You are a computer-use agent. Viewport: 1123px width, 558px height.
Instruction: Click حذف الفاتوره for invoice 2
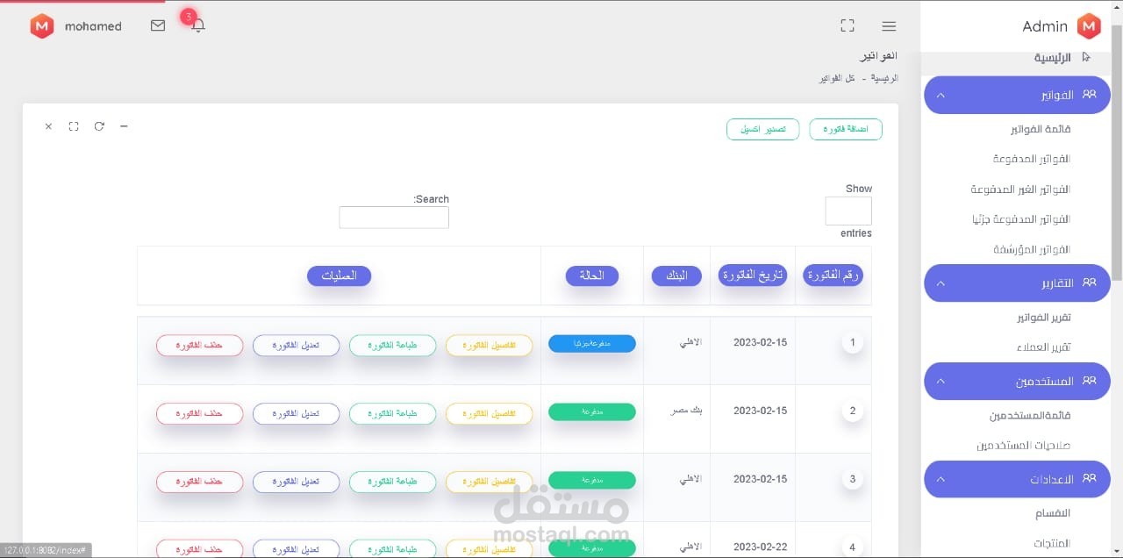[x=199, y=413]
